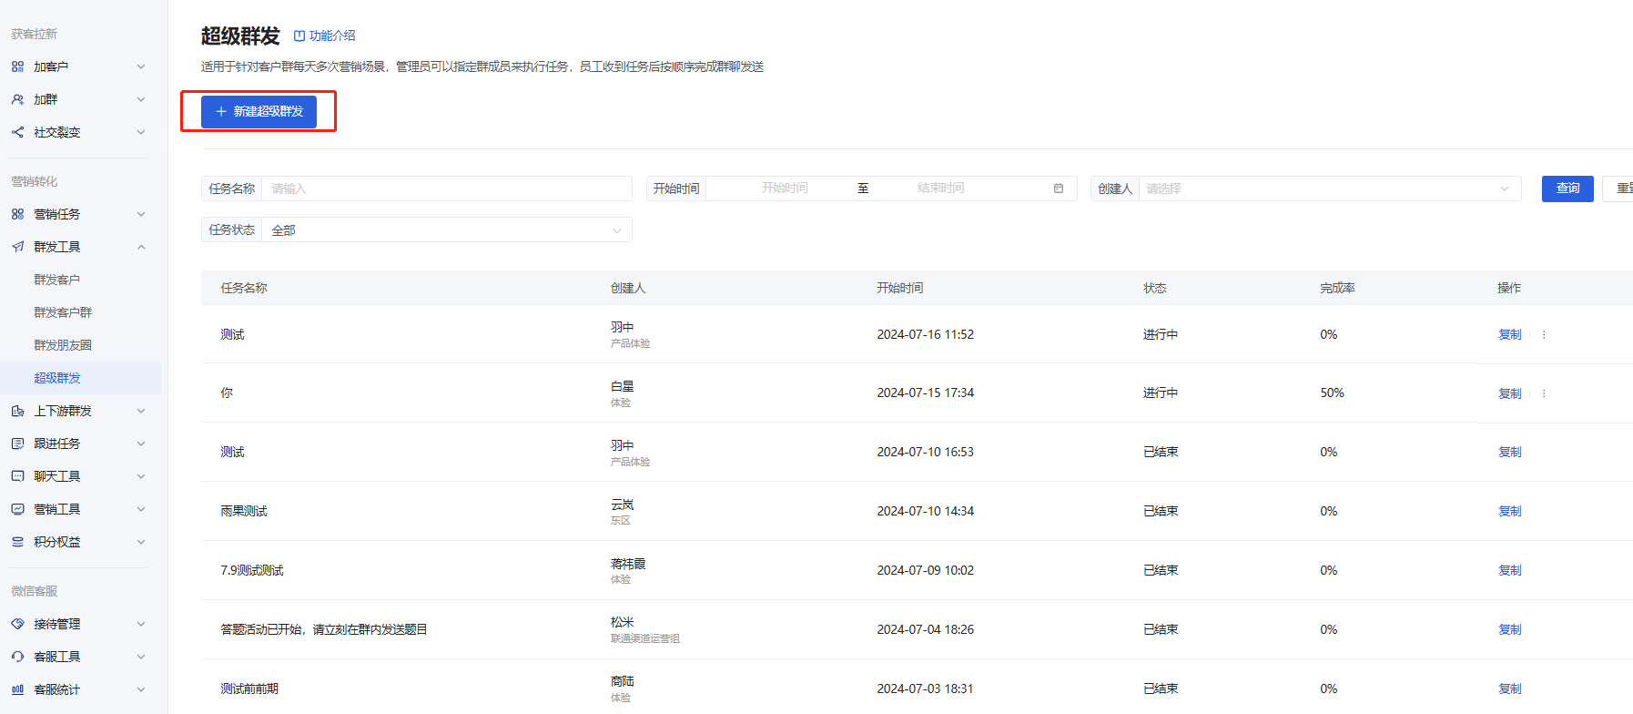Click the 任务名称 input field
The width and height of the screenshot is (1633, 714).
446,189
